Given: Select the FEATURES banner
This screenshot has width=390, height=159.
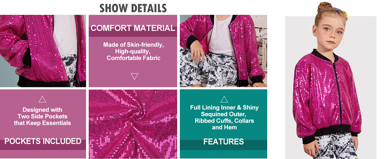Looking at the screenshot, I should pos(224,142).
